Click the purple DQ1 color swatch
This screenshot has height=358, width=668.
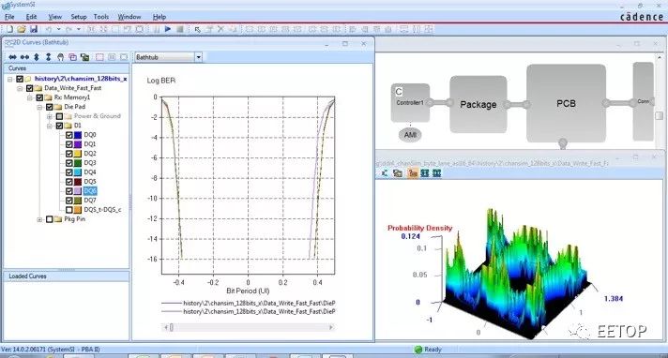pos(78,144)
